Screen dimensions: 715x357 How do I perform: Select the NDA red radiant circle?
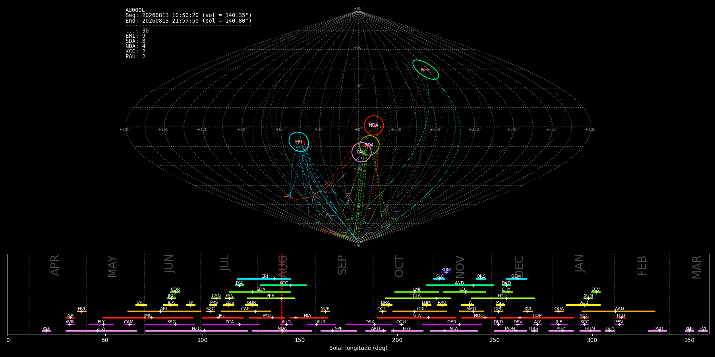click(x=374, y=125)
